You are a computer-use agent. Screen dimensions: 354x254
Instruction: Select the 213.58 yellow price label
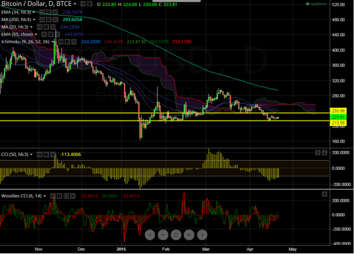click(338, 123)
